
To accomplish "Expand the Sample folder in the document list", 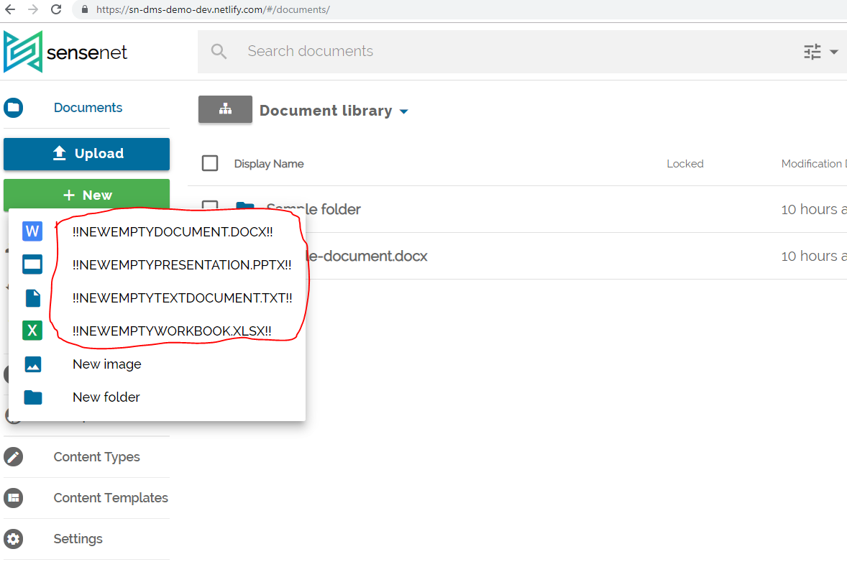I will [x=313, y=209].
